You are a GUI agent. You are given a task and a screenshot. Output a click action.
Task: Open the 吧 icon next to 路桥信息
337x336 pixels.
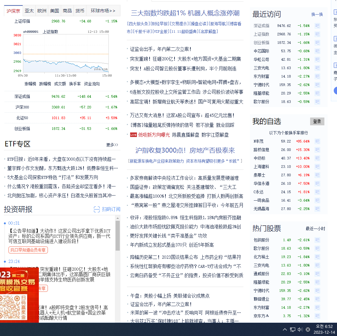click(317, 150)
